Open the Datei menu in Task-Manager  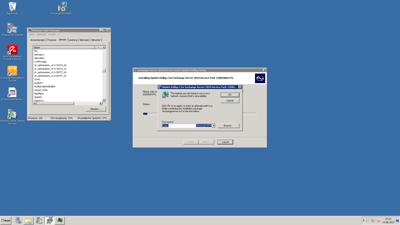[32, 34]
